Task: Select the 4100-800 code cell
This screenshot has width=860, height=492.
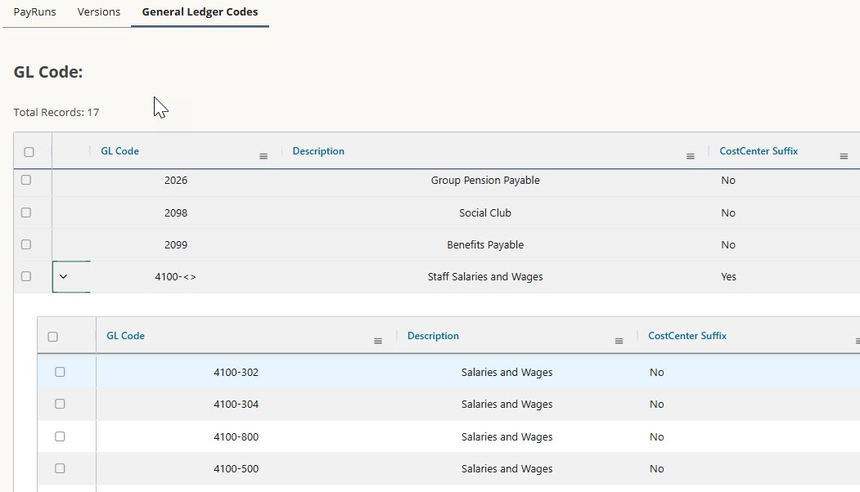Action: (236, 437)
